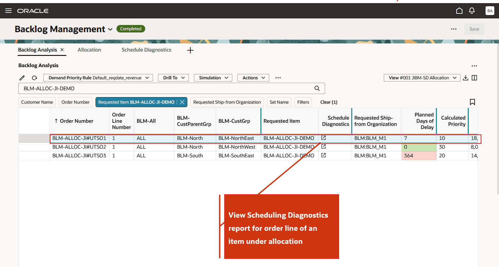Switch to the Backlog Analysis tab
Screen dimensions: 499x267
(x=37, y=50)
